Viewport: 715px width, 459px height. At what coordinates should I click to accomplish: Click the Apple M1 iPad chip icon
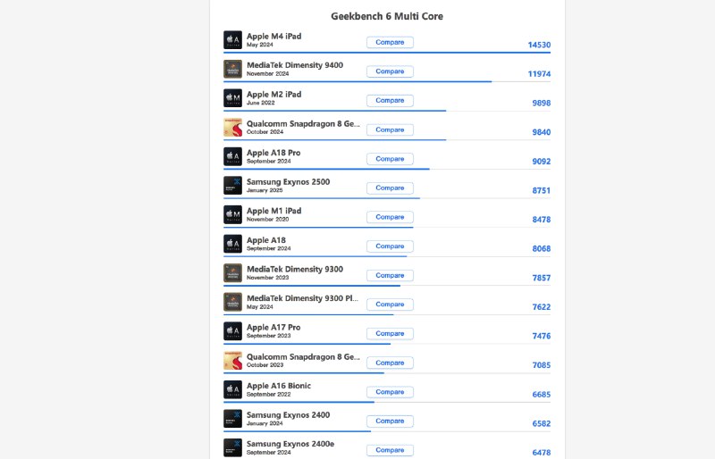tap(232, 215)
